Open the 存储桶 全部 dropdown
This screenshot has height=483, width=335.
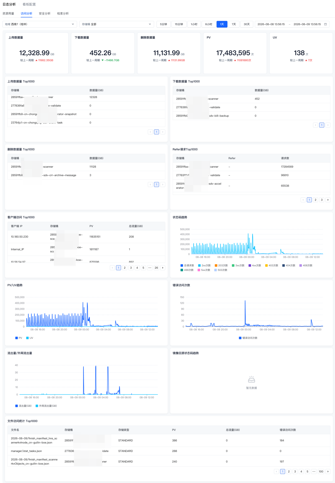(117, 24)
